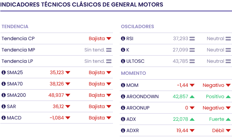Click the RSI info icon
Screen dimensions: 232x139
123,38
